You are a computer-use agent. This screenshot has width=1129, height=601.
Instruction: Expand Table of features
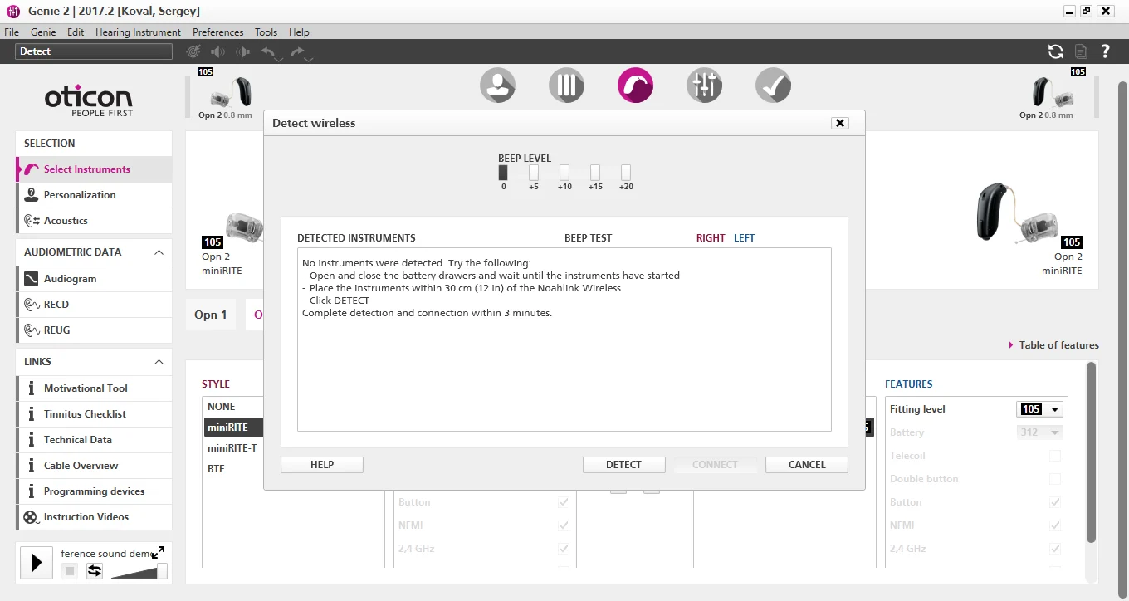click(x=1054, y=345)
